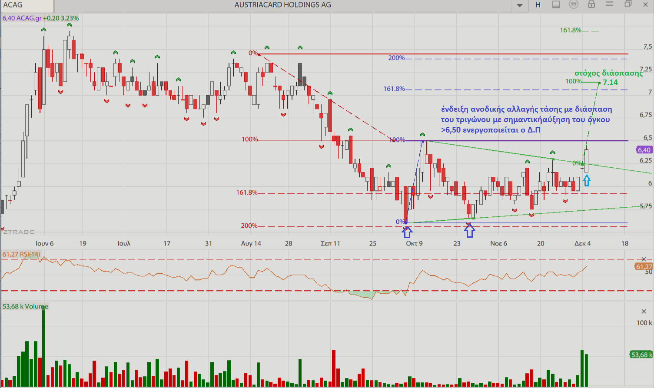Toggle the bottom panel layout icon

[556, 4]
